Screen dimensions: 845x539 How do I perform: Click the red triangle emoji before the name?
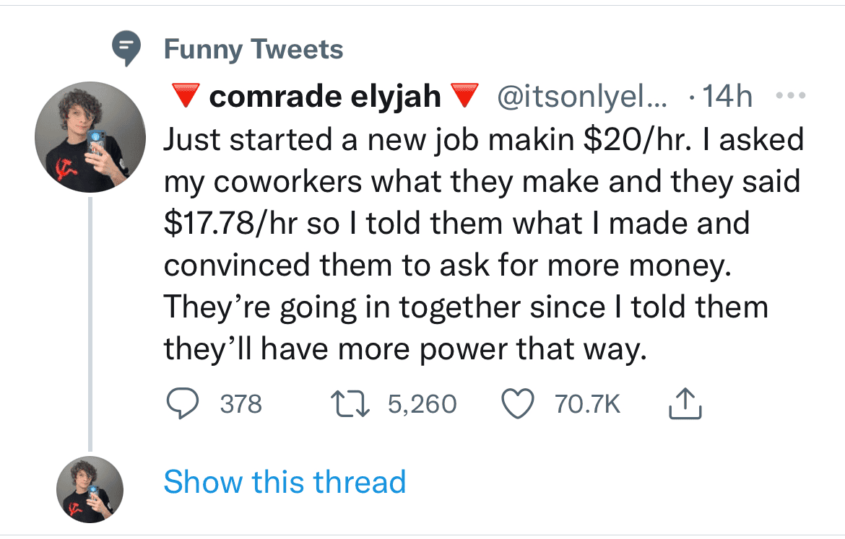coord(184,96)
